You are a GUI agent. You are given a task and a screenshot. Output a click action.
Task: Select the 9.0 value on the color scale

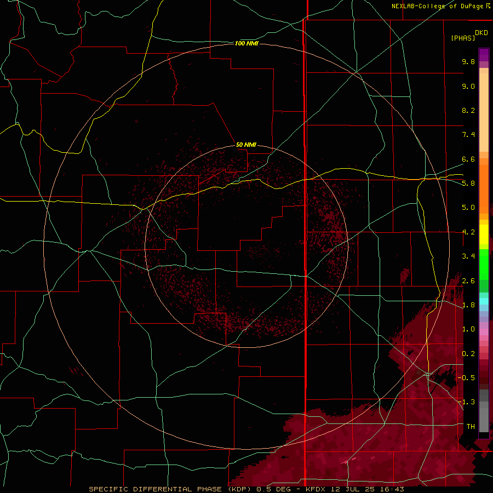click(x=468, y=86)
